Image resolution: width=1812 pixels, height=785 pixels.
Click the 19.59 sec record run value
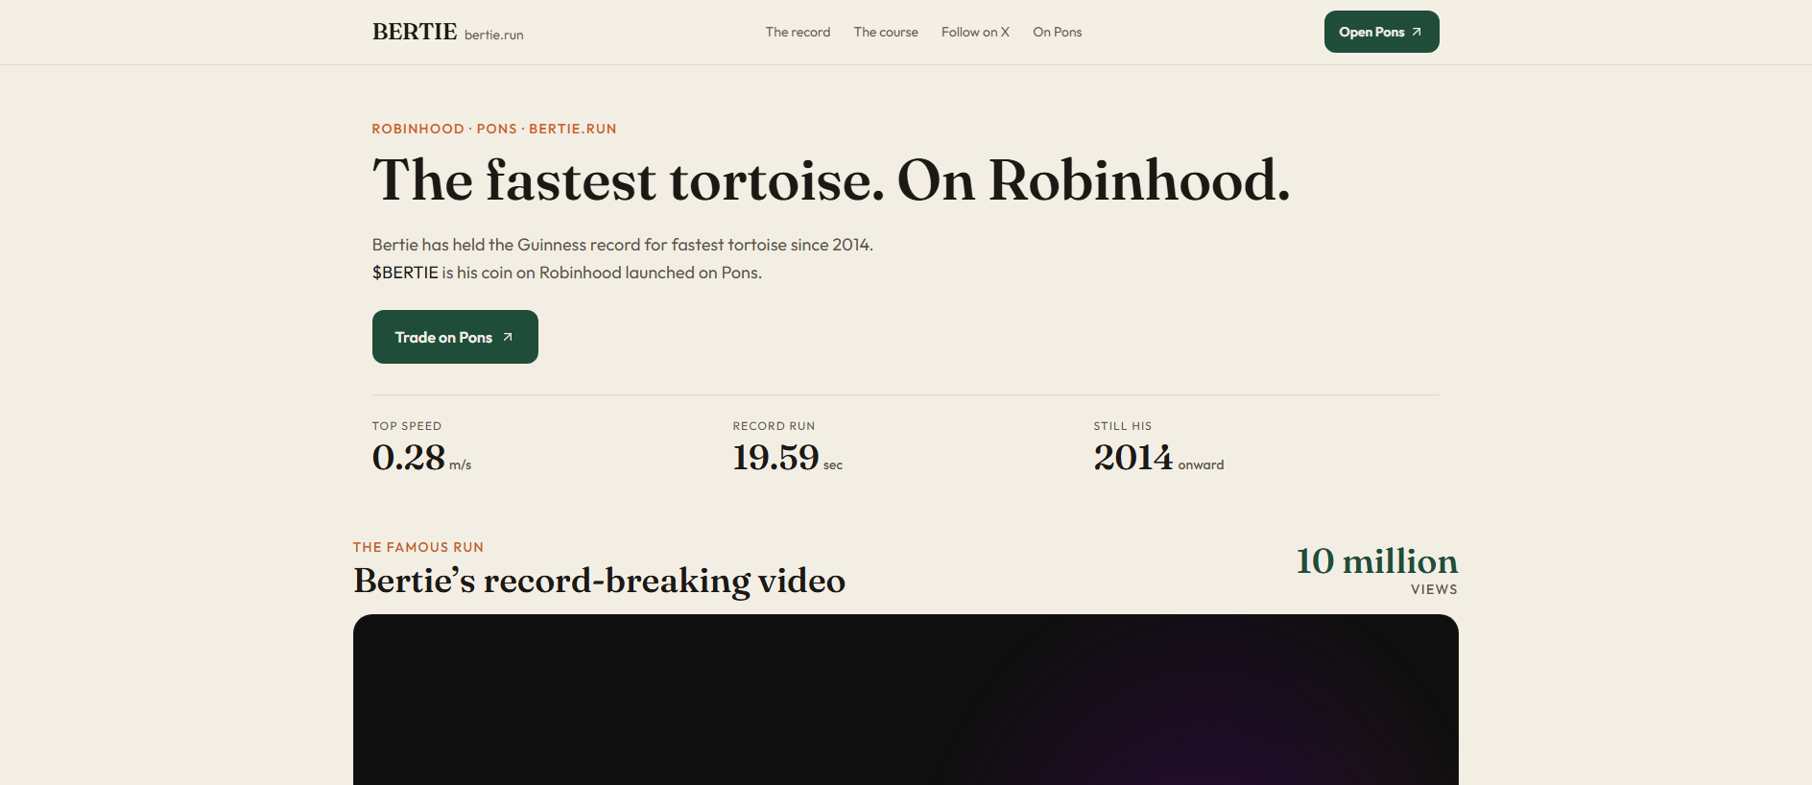coord(788,458)
